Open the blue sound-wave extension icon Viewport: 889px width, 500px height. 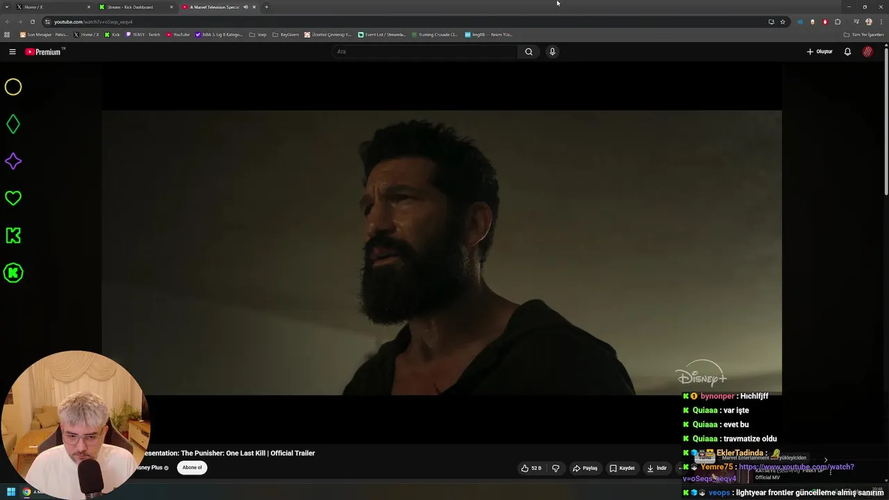(x=799, y=22)
